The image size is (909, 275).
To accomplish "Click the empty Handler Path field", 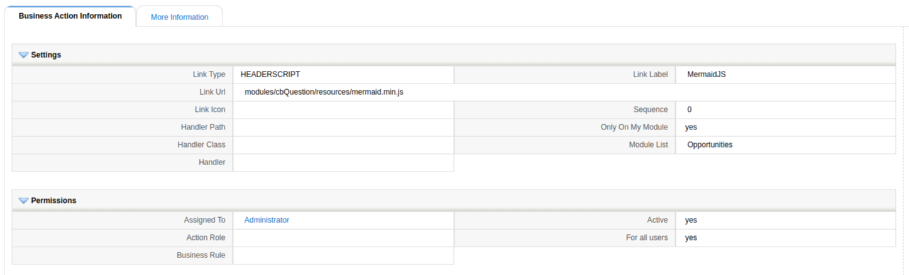I will pyautogui.click(x=343, y=127).
